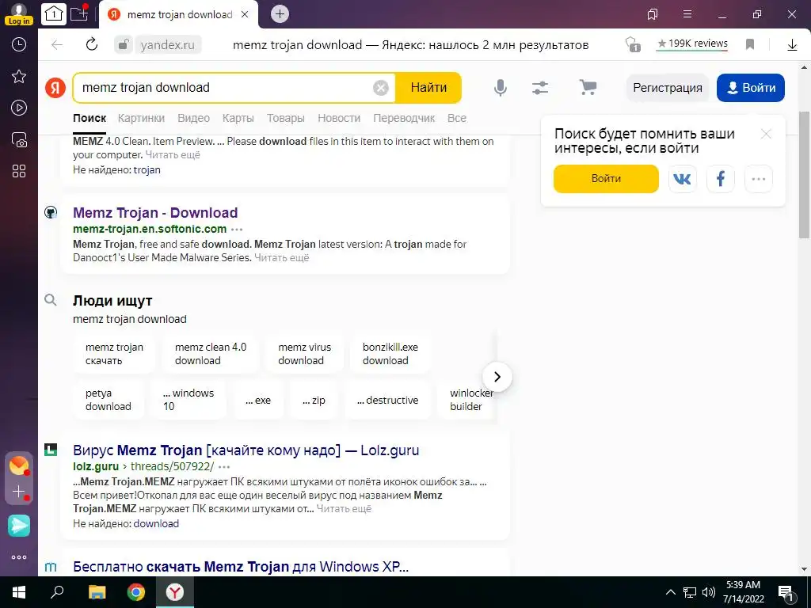
Task: Add a sidebar app with plus icon
Action: pos(19,491)
